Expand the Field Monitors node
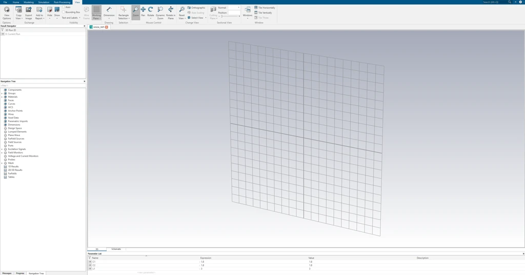 (2, 153)
